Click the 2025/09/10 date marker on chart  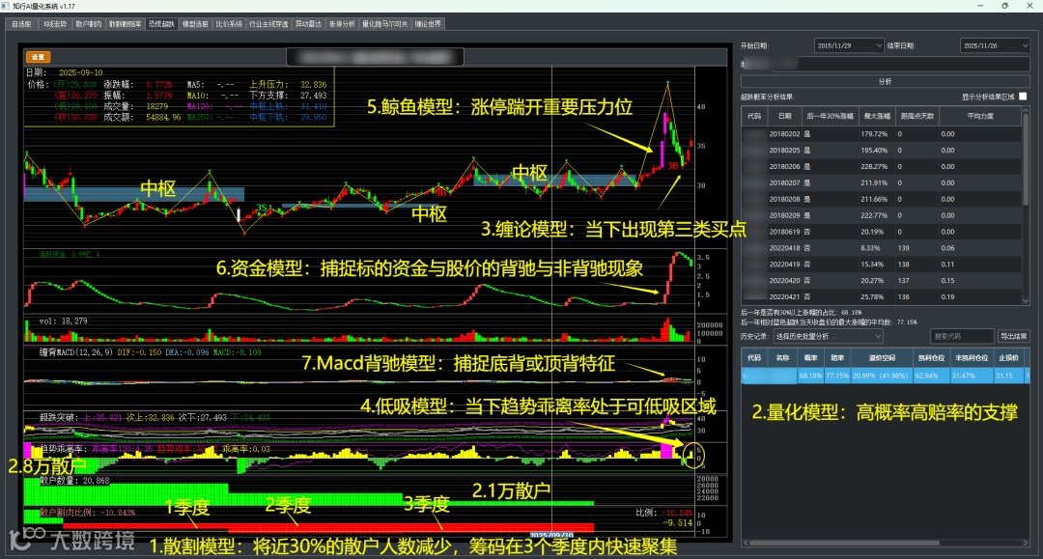551,535
